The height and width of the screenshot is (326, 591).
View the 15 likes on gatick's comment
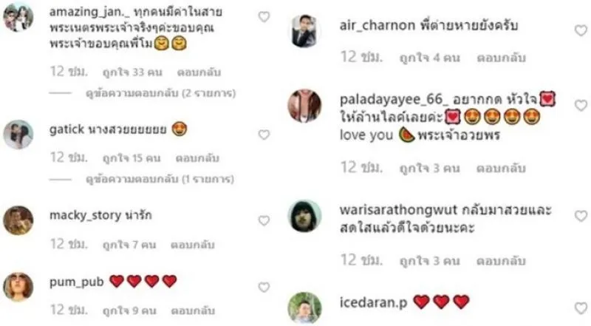pos(131,158)
